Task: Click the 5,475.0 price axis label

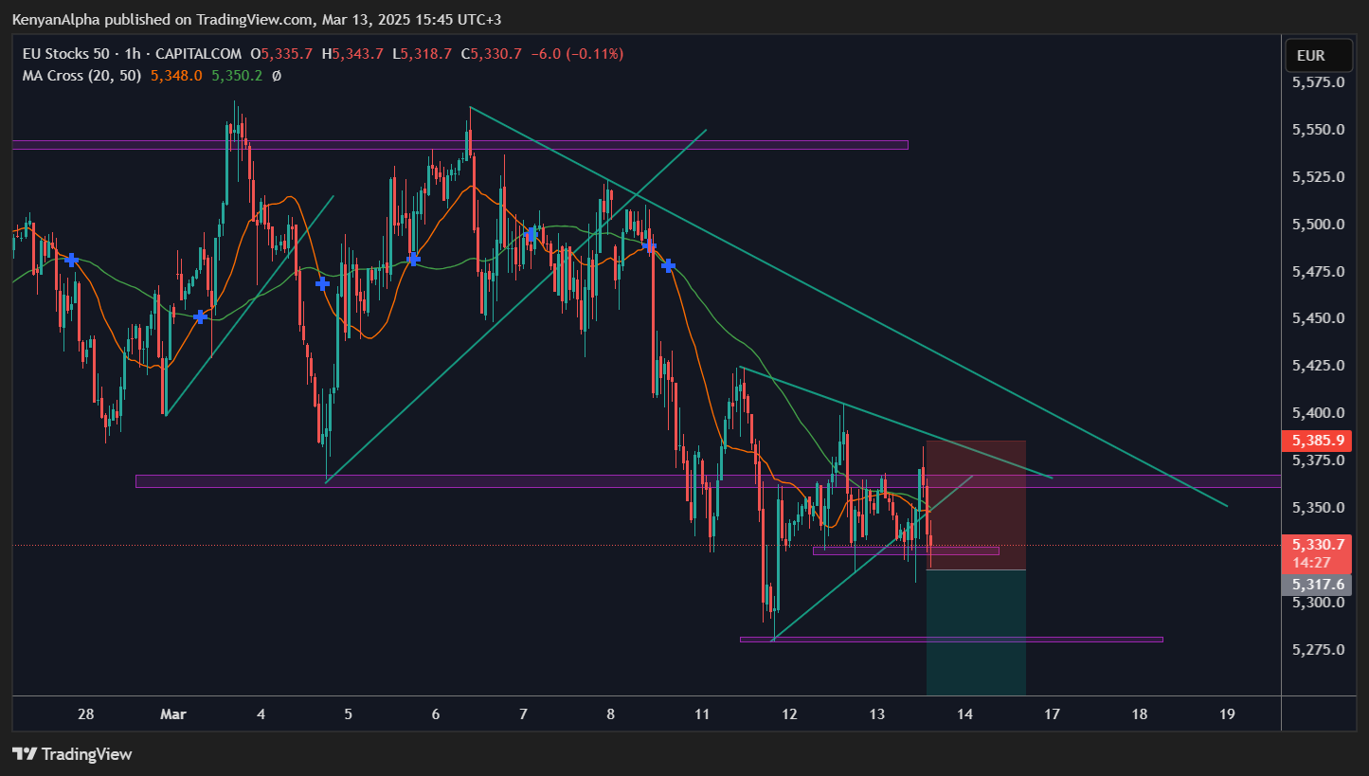Action: tap(1319, 271)
